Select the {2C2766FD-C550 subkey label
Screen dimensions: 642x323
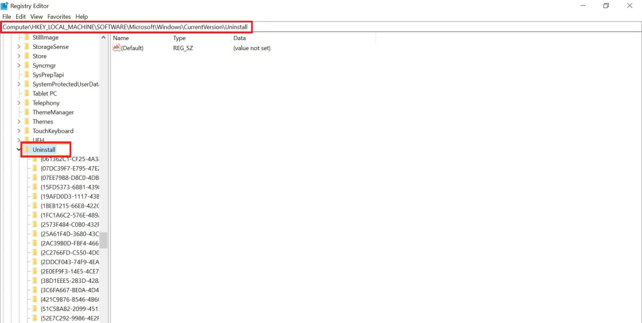[70, 253]
